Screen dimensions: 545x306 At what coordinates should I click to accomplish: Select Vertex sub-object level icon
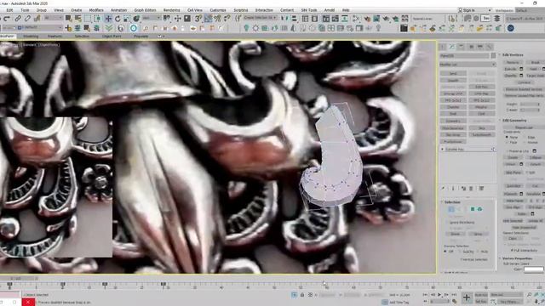[x=450, y=209]
